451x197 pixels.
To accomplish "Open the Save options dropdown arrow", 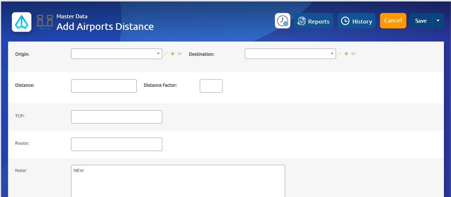I will (x=438, y=21).
